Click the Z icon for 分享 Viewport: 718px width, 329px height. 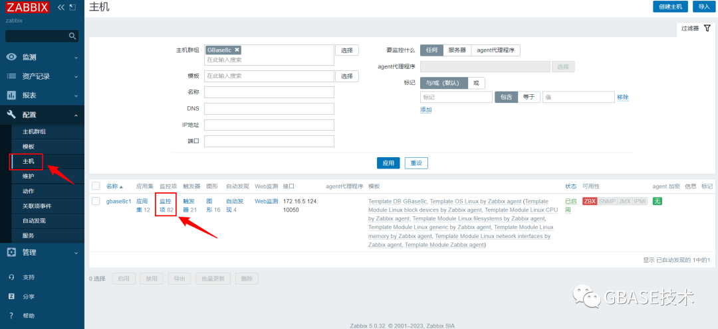[11, 296]
